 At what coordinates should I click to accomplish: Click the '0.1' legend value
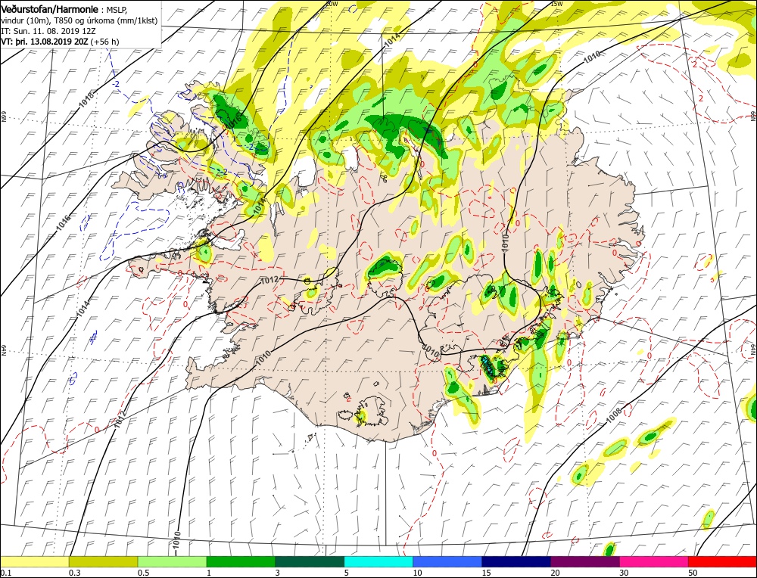6,573
